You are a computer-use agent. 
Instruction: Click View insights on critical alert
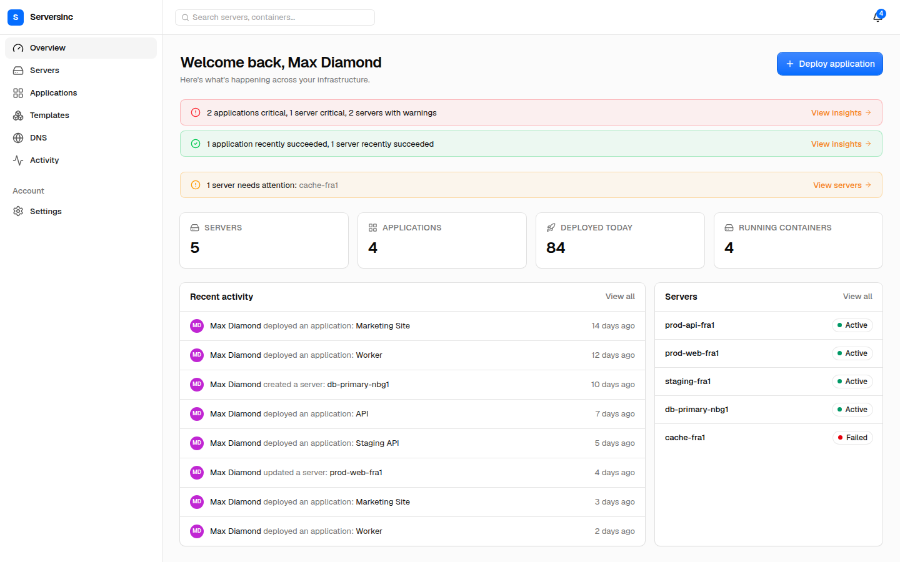[841, 113]
